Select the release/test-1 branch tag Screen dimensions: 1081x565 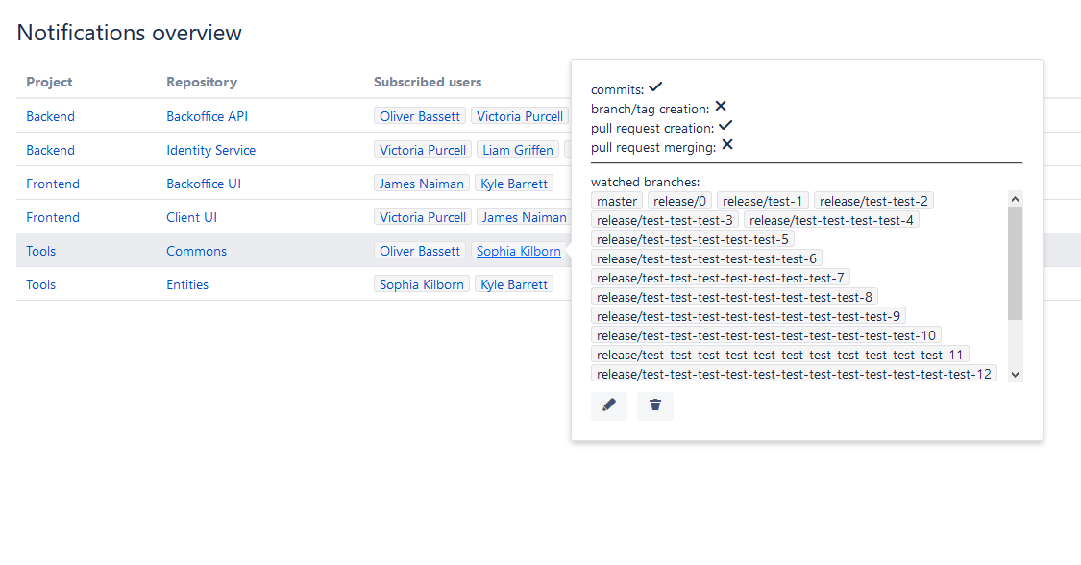click(763, 201)
